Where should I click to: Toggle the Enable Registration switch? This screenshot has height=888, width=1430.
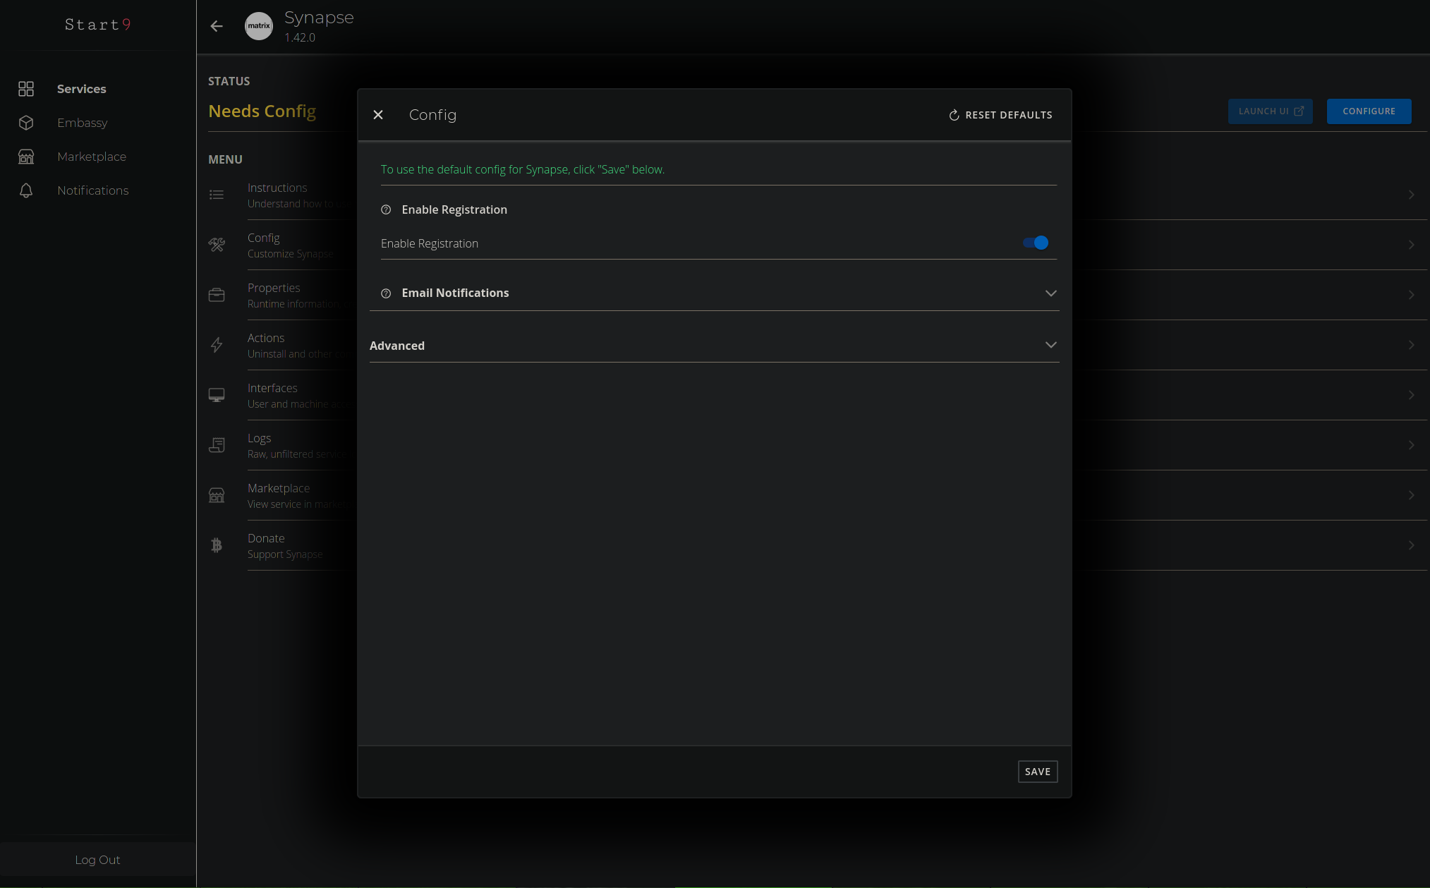click(x=1036, y=243)
